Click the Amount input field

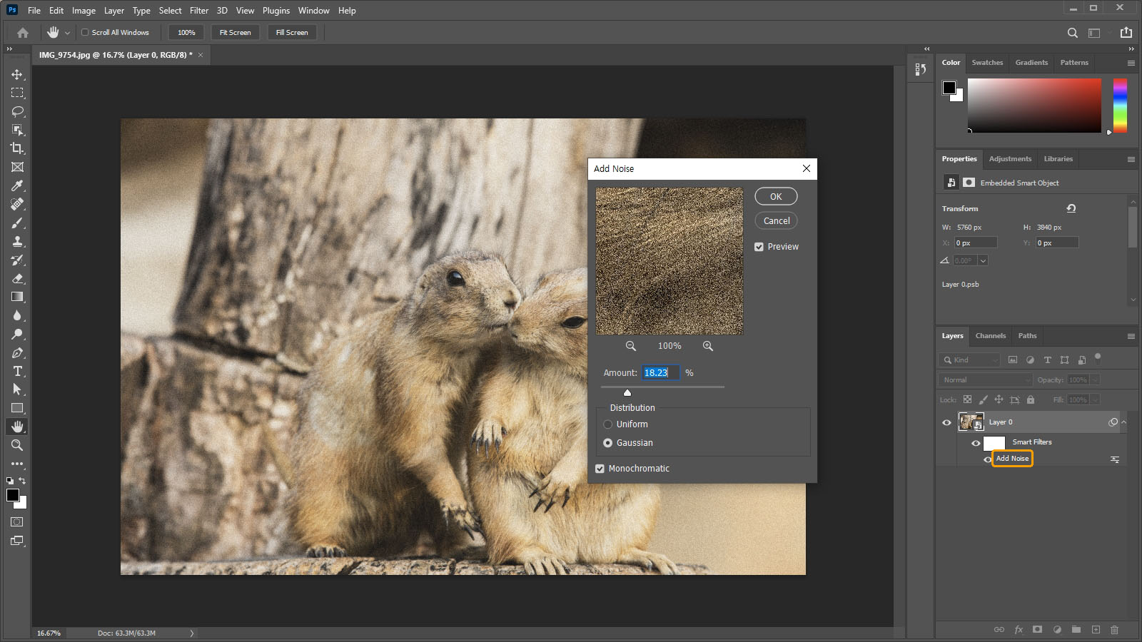[660, 372]
